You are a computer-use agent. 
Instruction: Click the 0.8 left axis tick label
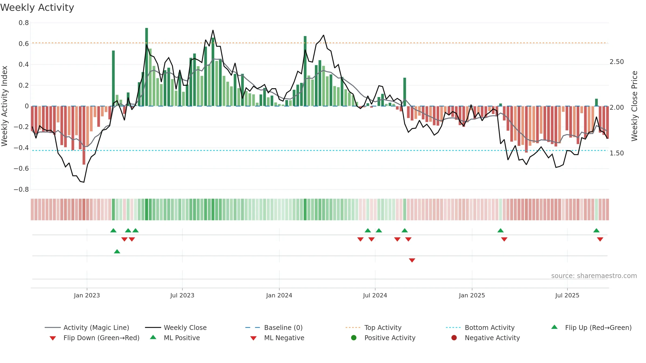24,23
